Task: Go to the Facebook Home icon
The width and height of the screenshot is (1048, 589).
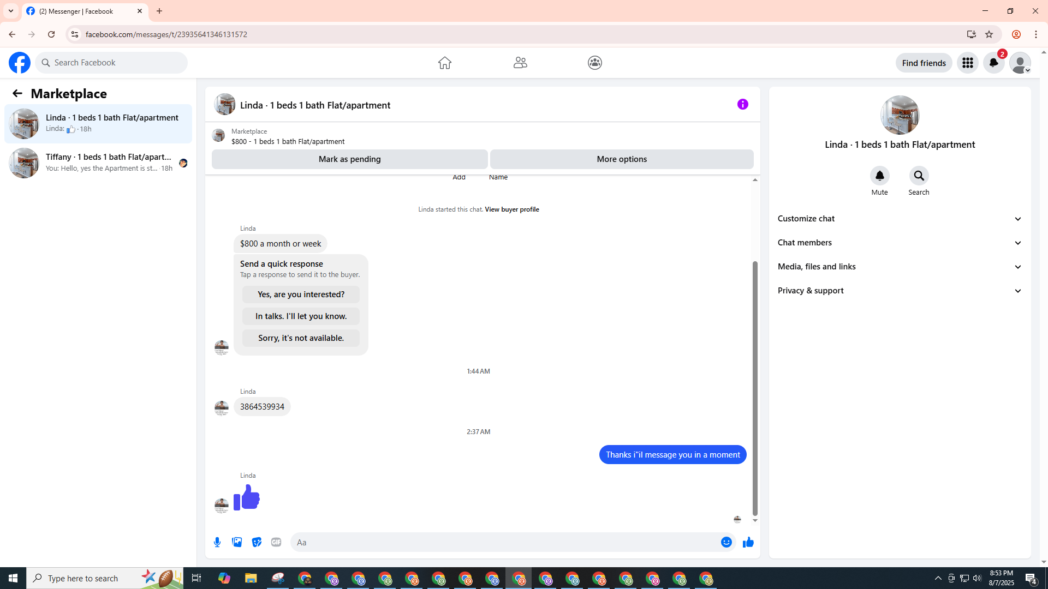Action: point(445,63)
